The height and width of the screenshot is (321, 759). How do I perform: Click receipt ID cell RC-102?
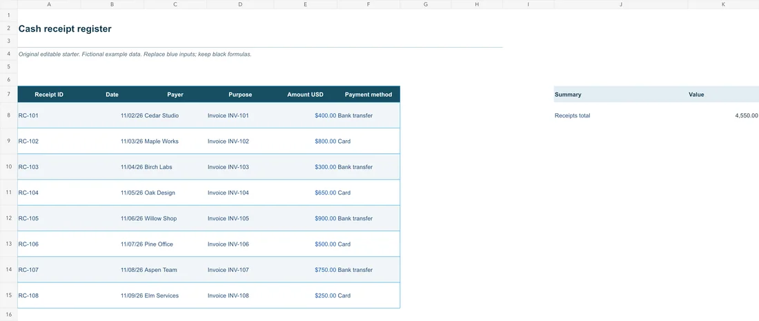(x=49, y=142)
